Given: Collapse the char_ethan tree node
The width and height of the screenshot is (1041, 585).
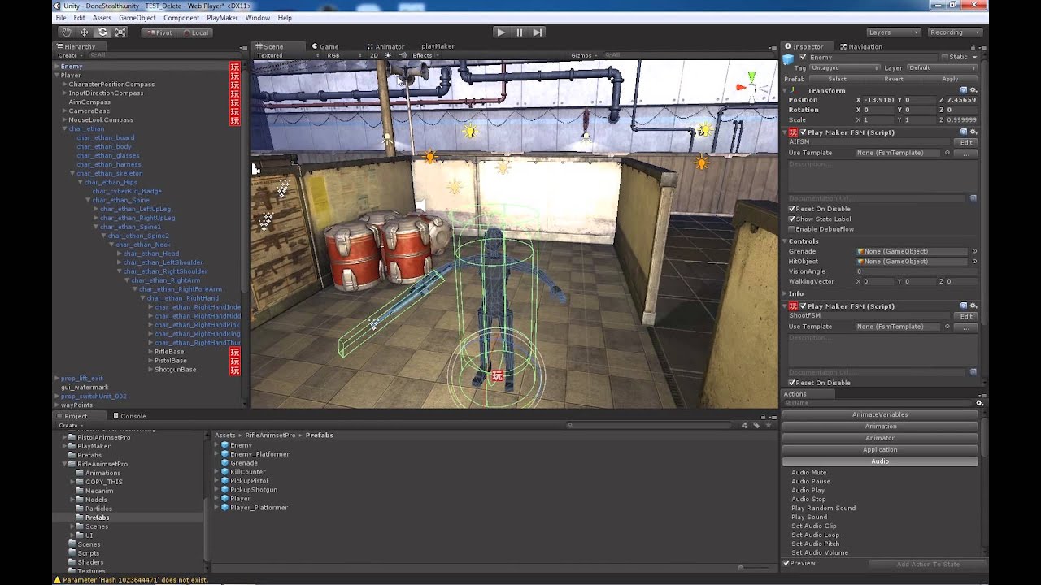Looking at the screenshot, I should (64, 129).
